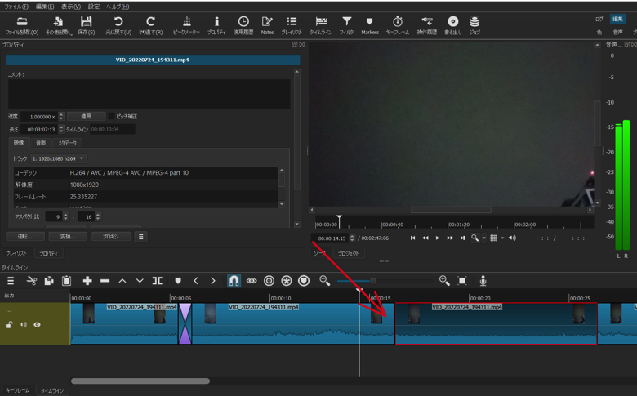This screenshot has height=396, width=637.
Task: Go to next marker in timeline toolbar
Action: coord(213,281)
